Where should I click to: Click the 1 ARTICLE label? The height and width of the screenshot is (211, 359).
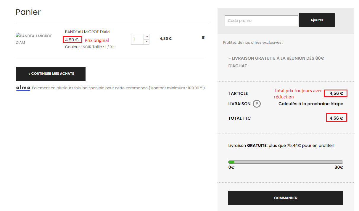pos(238,93)
